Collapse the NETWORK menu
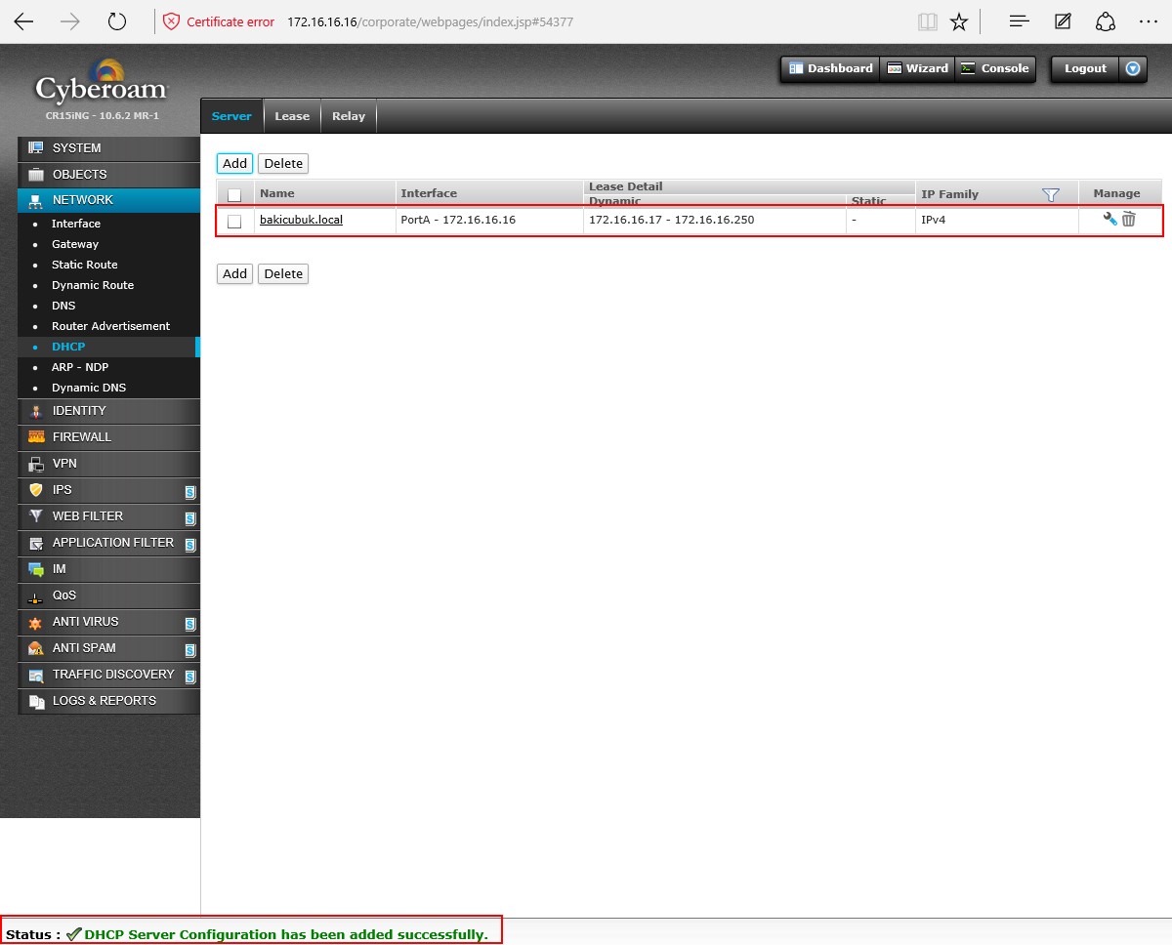Image resolution: width=1172 pixels, height=945 pixels. [x=108, y=200]
